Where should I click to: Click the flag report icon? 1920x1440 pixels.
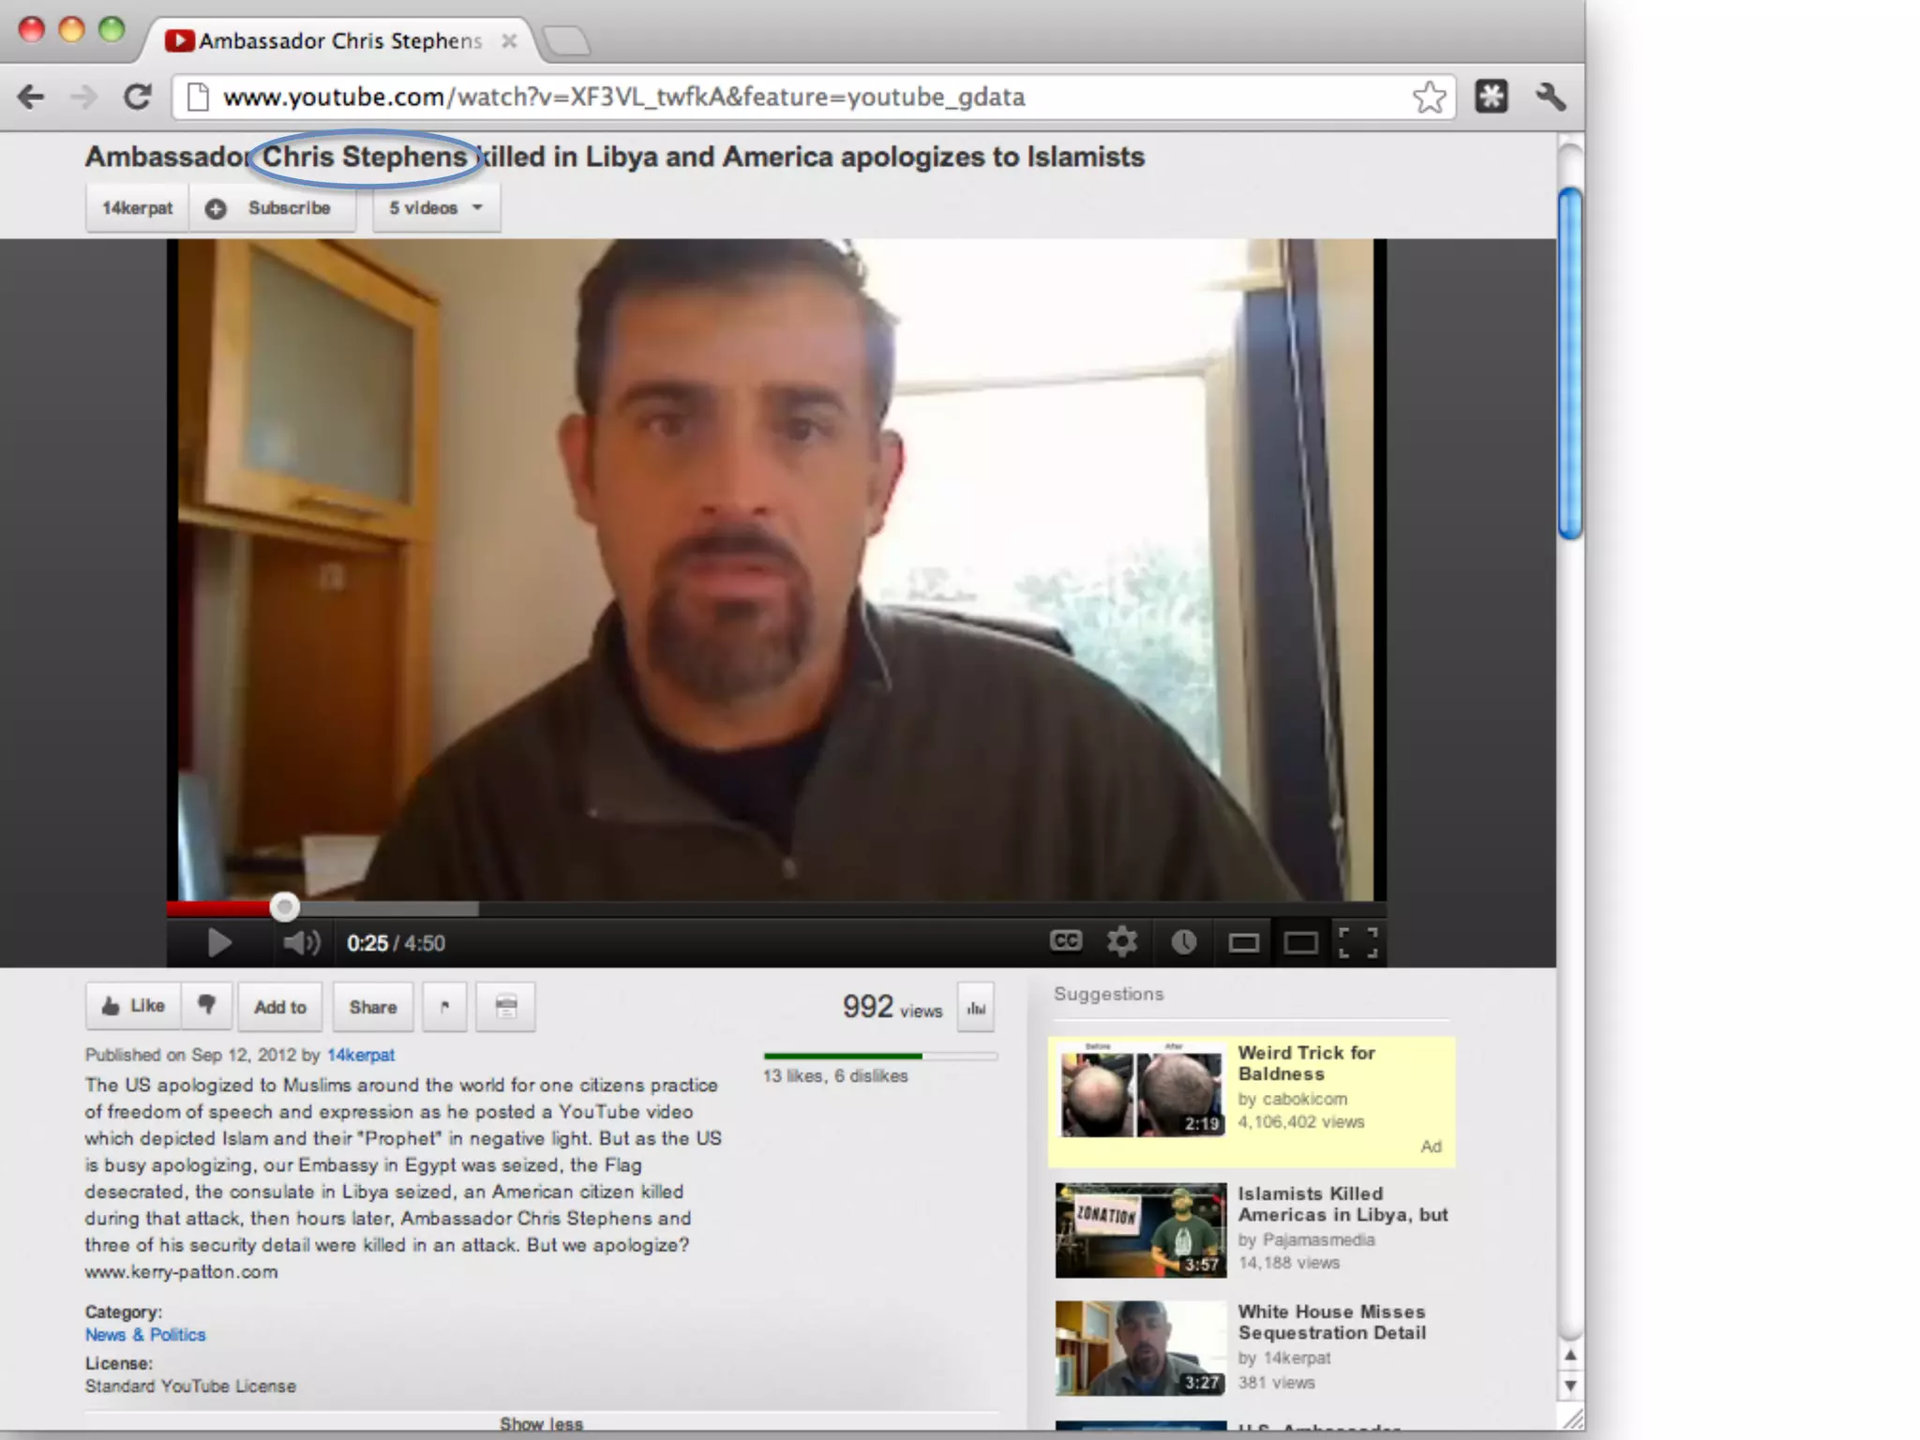click(444, 1007)
